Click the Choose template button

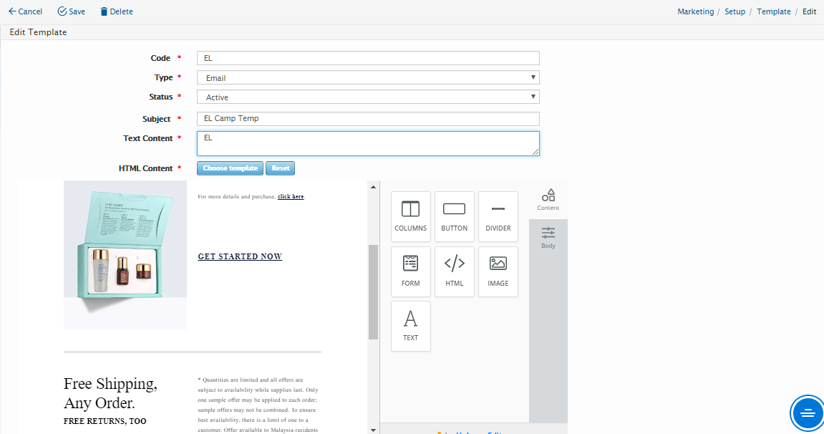[230, 168]
